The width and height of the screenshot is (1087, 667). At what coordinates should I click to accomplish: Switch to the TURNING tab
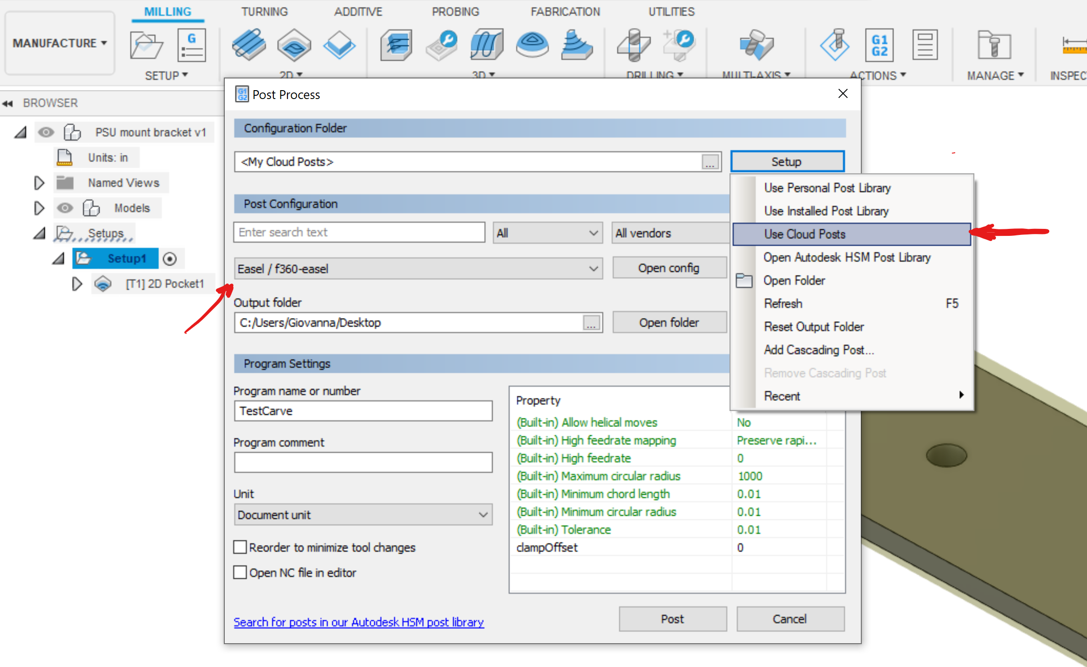[265, 12]
